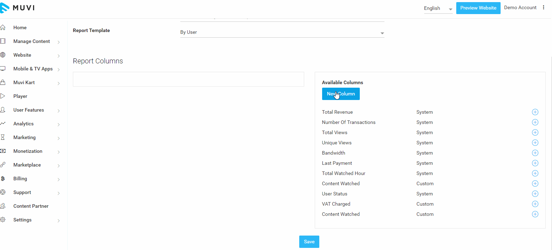The width and height of the screenshot is (552, 250).
Task: Click the Home sidebar icon
Action: point(3,27)
